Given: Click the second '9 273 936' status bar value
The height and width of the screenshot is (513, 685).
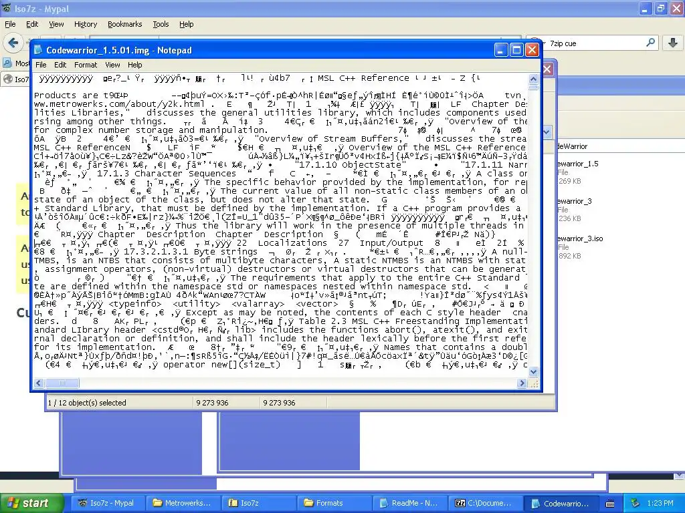Looking at the screenshot, I should click(x=279, y=403).
